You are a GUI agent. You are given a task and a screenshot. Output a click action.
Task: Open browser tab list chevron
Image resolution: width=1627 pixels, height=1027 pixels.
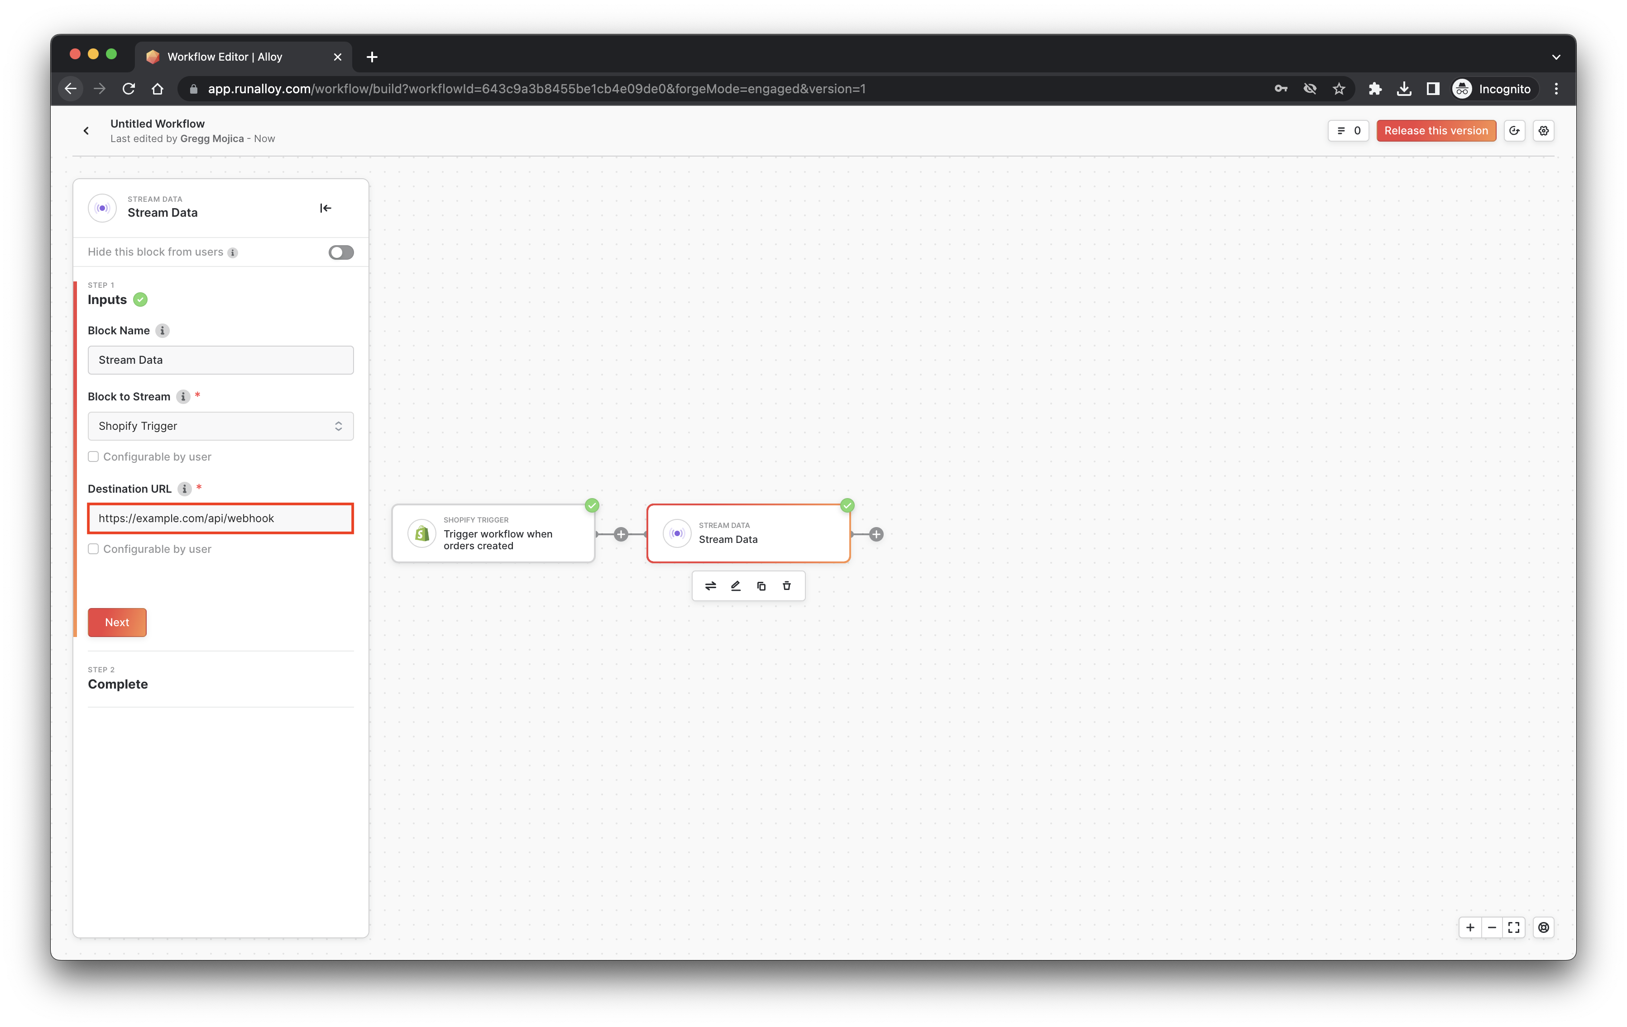pyautogui.click(x=1556, y=57)
